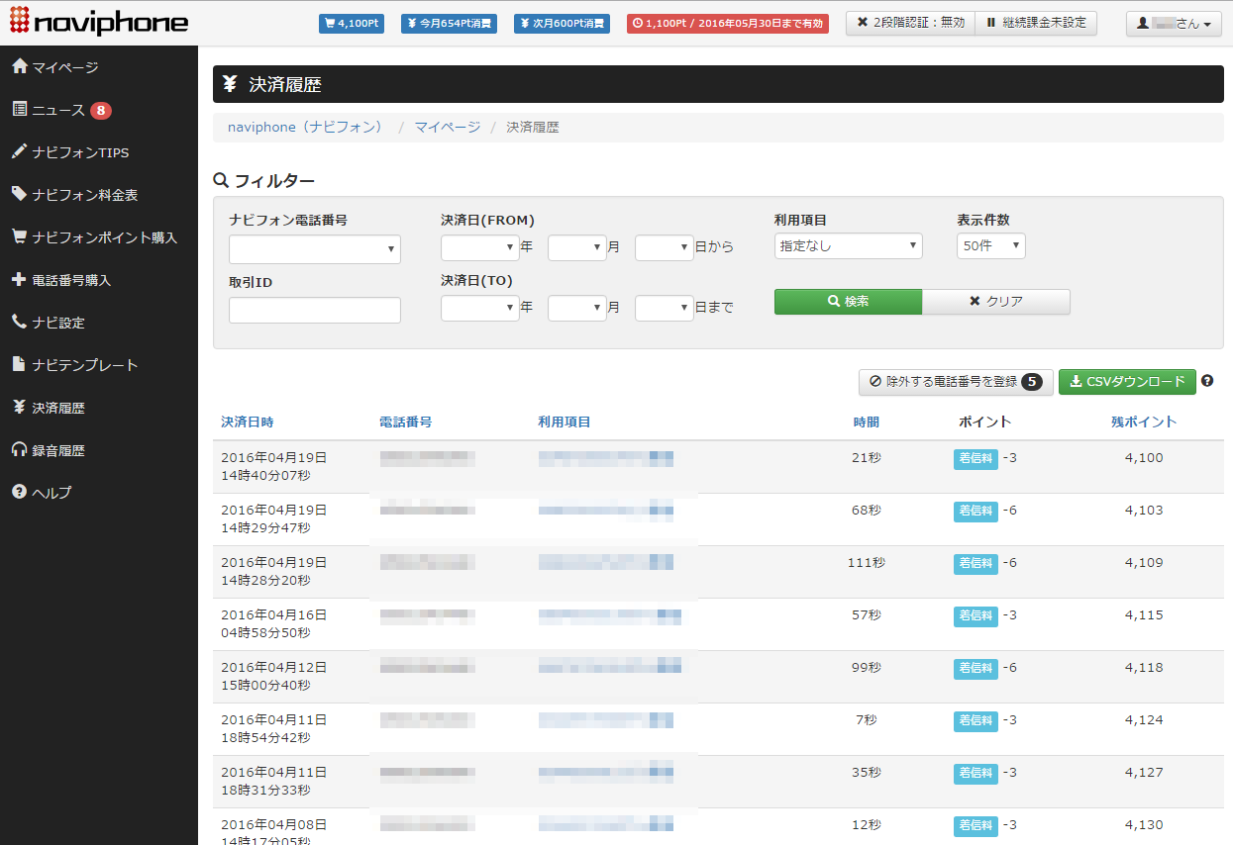The image size is (1233, 845).
Task: Sort by the 電話番号 column header
Action: click(x=406, y=422)
